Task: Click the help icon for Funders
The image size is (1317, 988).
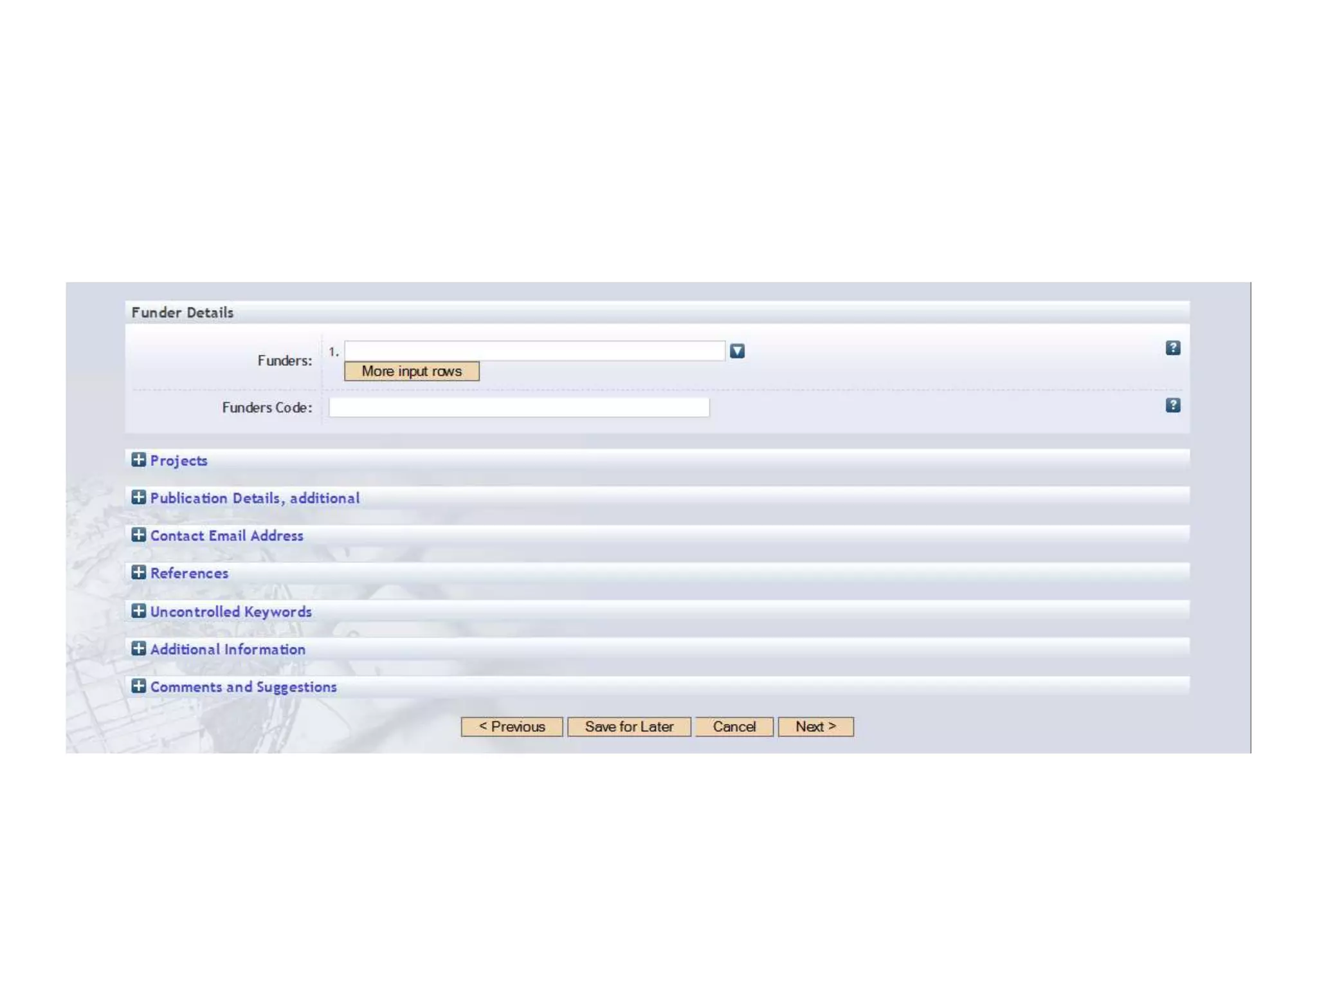Action: pyautogui.click(x=1172, y=348)
